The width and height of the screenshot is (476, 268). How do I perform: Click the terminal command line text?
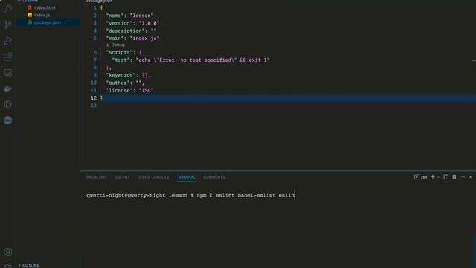pos(190,195)
